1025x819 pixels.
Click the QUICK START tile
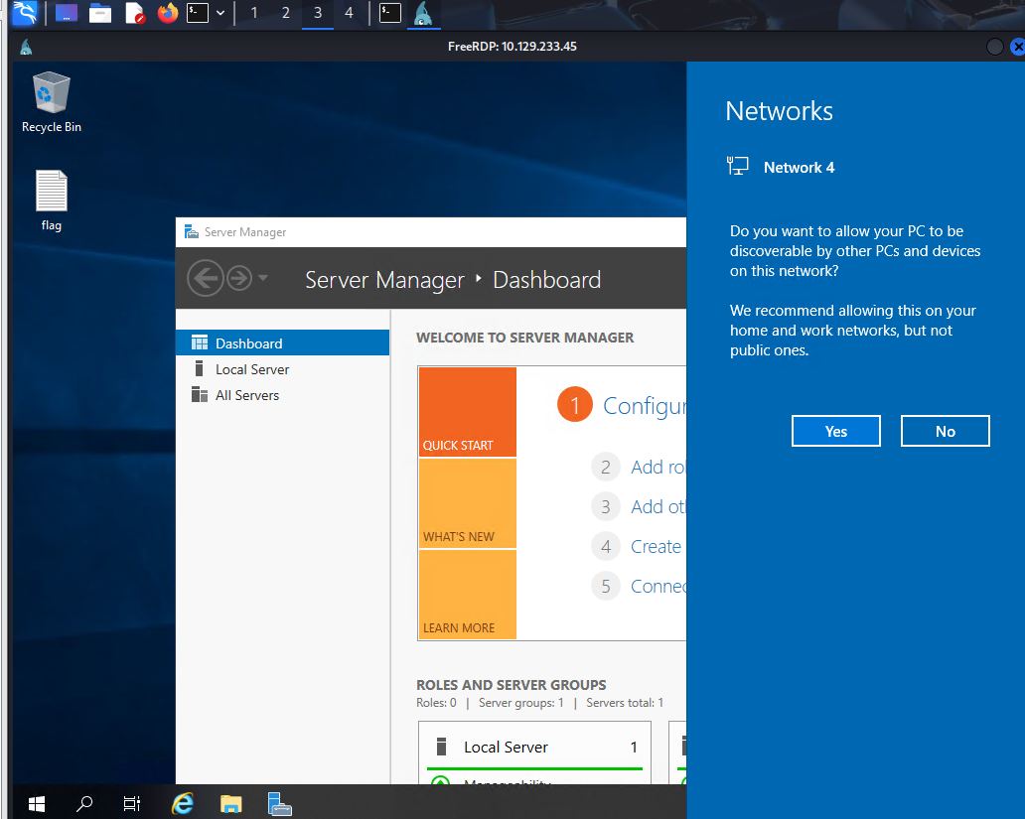tap(468, 412)
